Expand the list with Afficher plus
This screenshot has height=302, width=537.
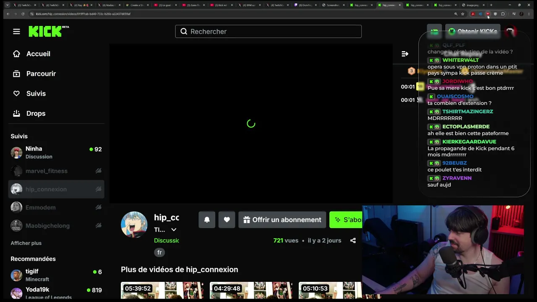[x=26, y=243]
